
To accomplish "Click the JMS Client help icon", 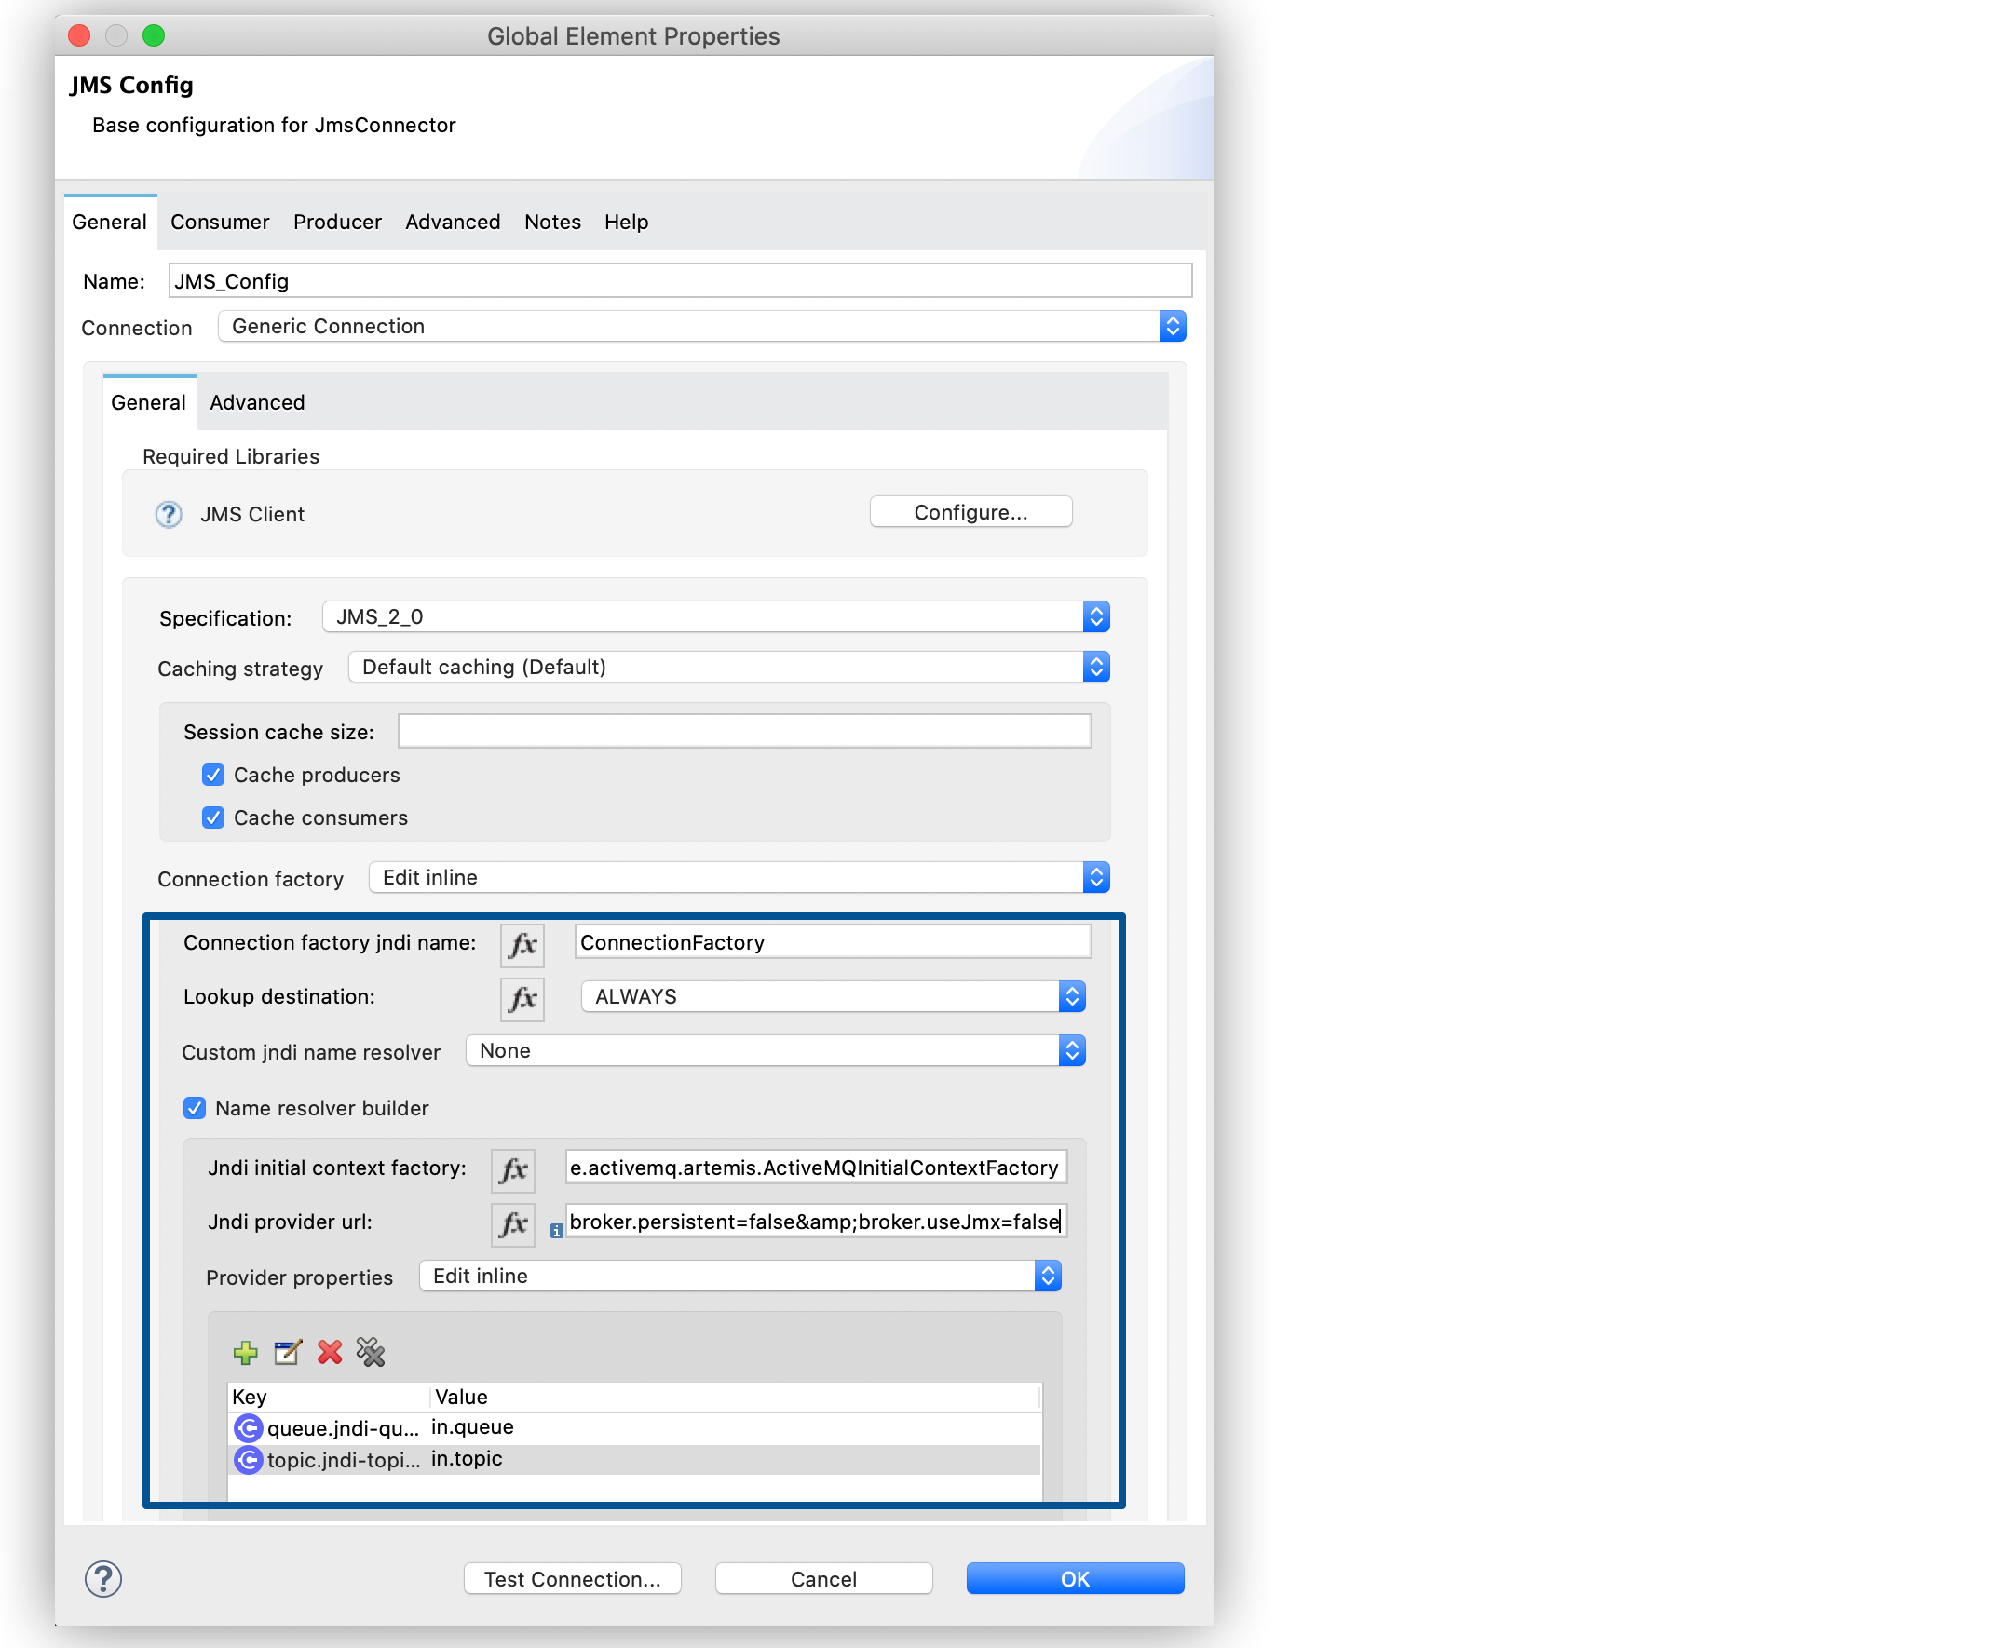I will (168, 514).
